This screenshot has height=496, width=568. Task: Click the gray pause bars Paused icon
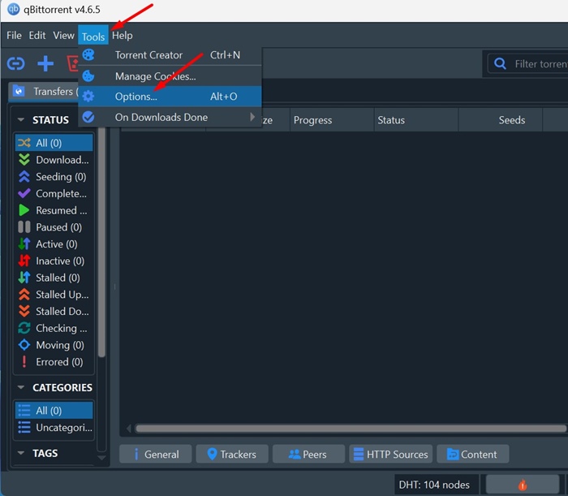click(x=24, y=227)
